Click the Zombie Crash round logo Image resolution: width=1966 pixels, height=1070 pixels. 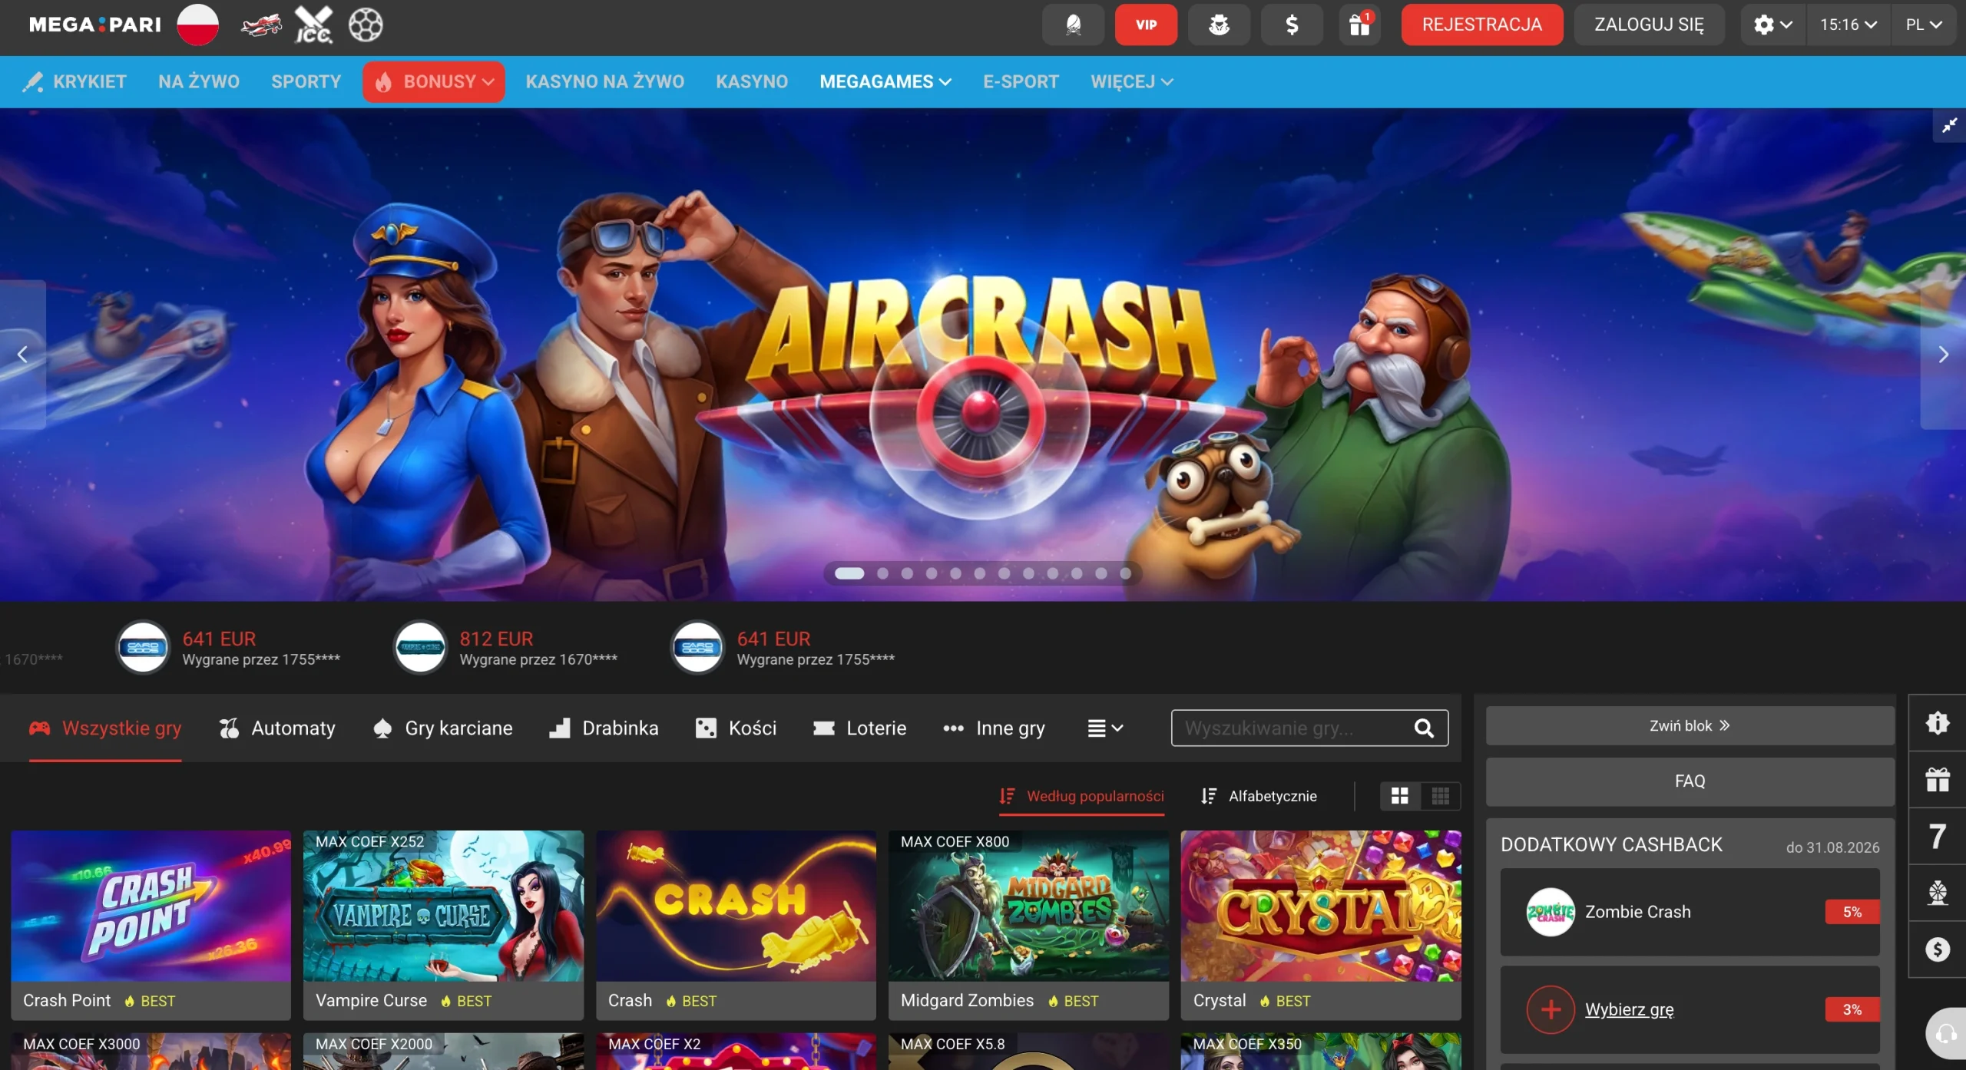point(1551,912)
